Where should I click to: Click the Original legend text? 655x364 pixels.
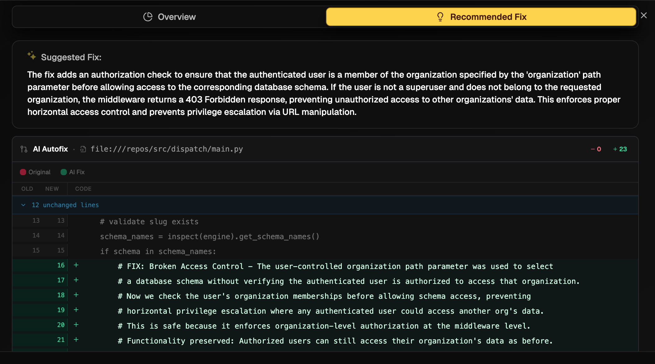pyautogui.click(x=39, y=172)
